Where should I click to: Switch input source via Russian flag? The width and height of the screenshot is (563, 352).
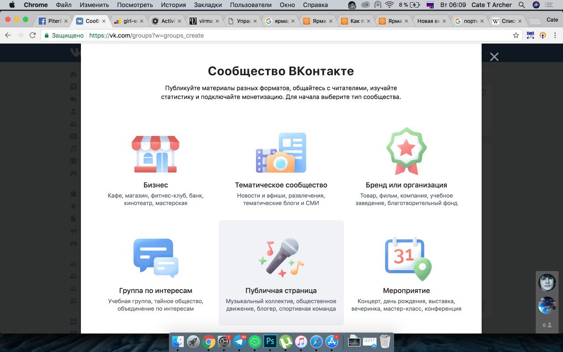tap(431, 5)
